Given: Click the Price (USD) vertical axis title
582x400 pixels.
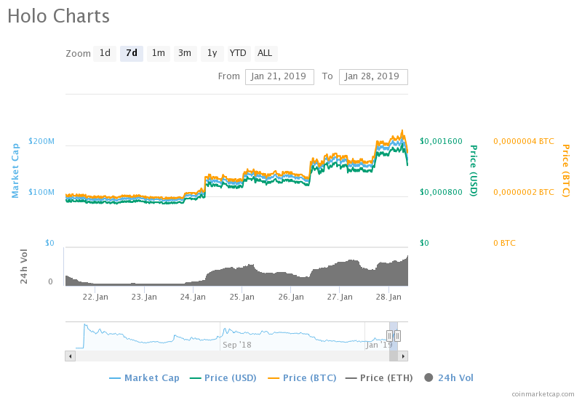Looking at the screenshot, I should coord(474,170).
